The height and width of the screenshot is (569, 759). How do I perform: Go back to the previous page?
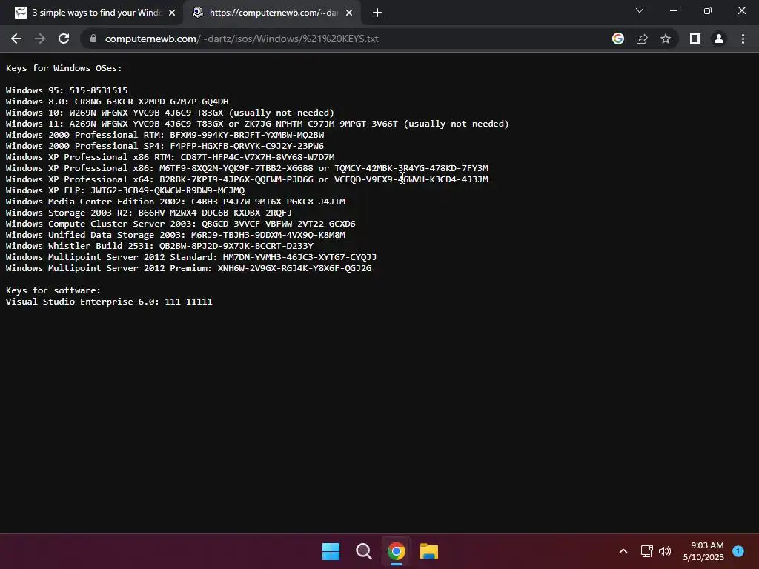[16, 39]
